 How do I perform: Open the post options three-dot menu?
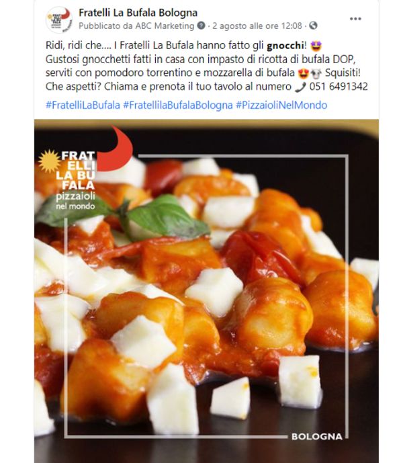tap(355, 19)
